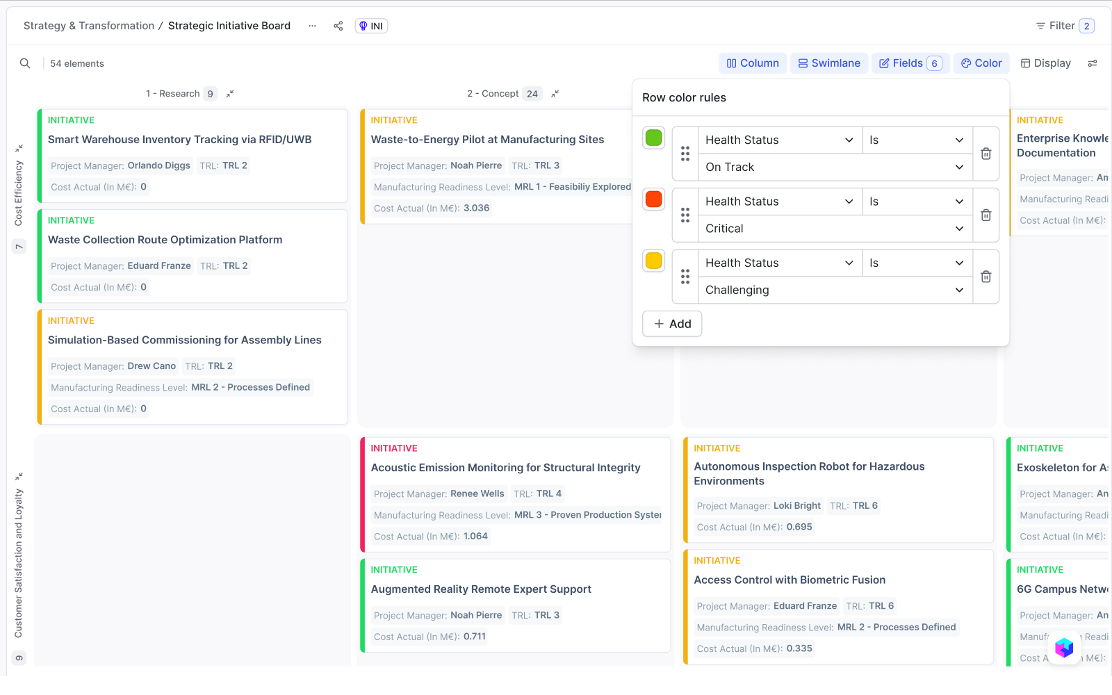This screenshot has width=1112, height=695.
Task: Open the Is operator dropdown for On Track rule
Action: [x=917, y=140]
